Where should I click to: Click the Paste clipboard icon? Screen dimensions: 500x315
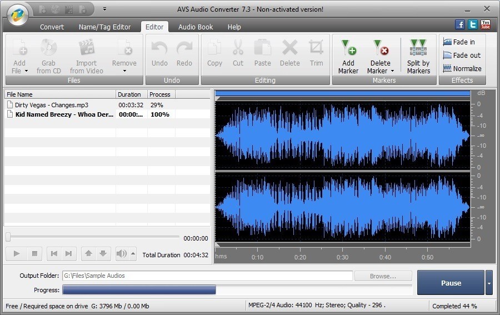[x=262, y=48]
